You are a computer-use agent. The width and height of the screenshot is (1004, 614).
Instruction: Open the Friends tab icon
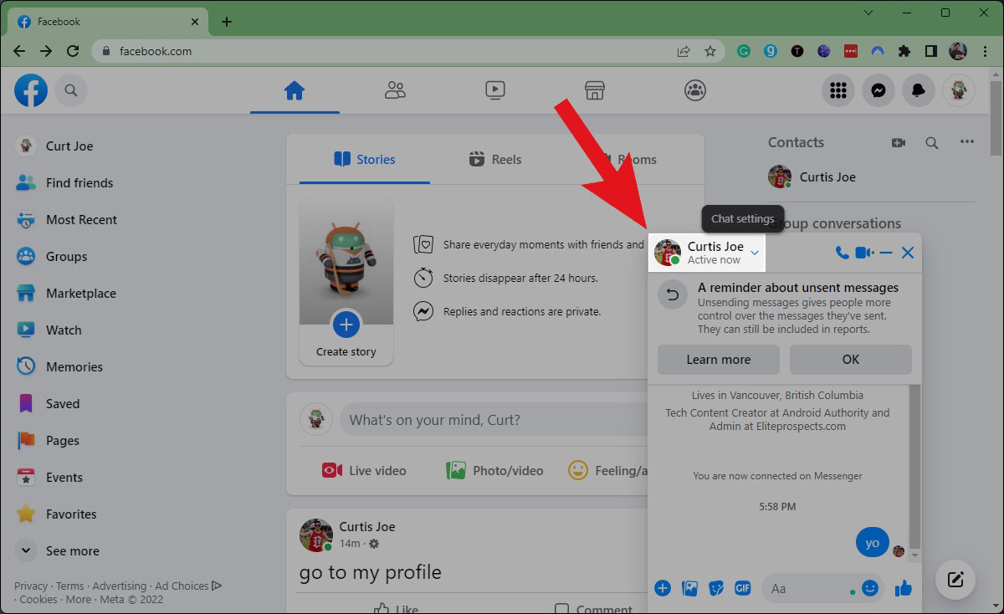point(395,90)
